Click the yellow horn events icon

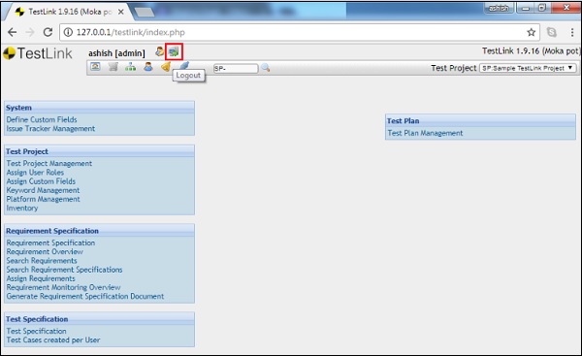pyautogui.click(x=166, y=67)
